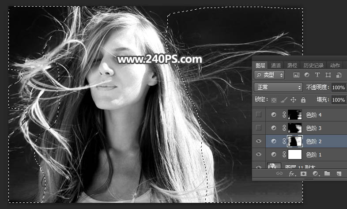Filter layers by shape layer icon
The width and height of the screenshot is (347, 209).
coord(328,75)
